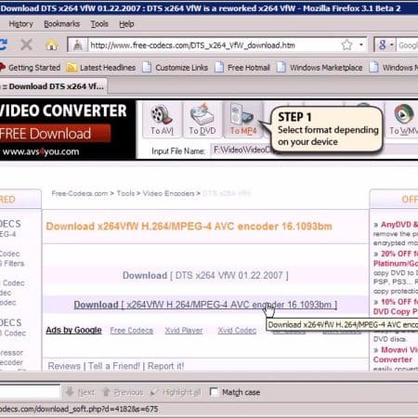This screenshot has width=418, height=418.
Task: Click the Video Encoders breadcrumb link
Action: point(169,193)
